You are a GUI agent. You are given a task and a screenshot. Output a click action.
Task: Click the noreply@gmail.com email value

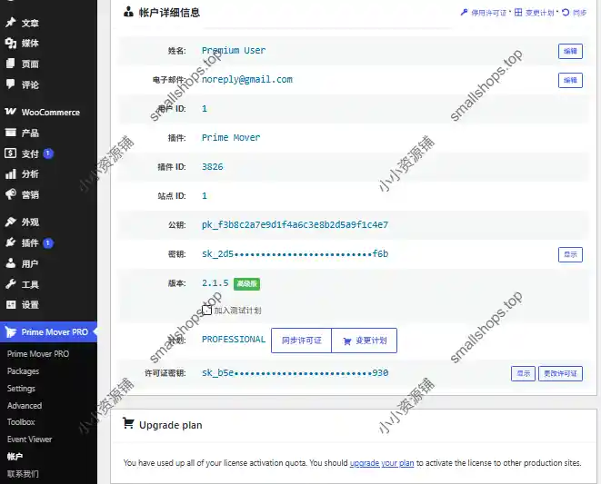[247, 79]
